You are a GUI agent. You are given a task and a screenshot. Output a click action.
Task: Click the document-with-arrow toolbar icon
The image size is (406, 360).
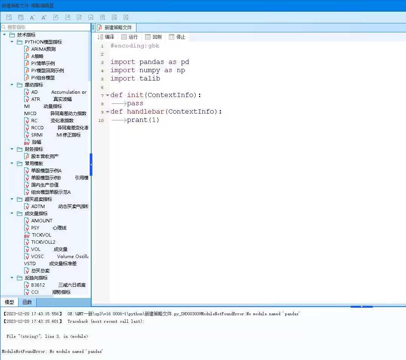pyautogui.click(x=103, y=17)
